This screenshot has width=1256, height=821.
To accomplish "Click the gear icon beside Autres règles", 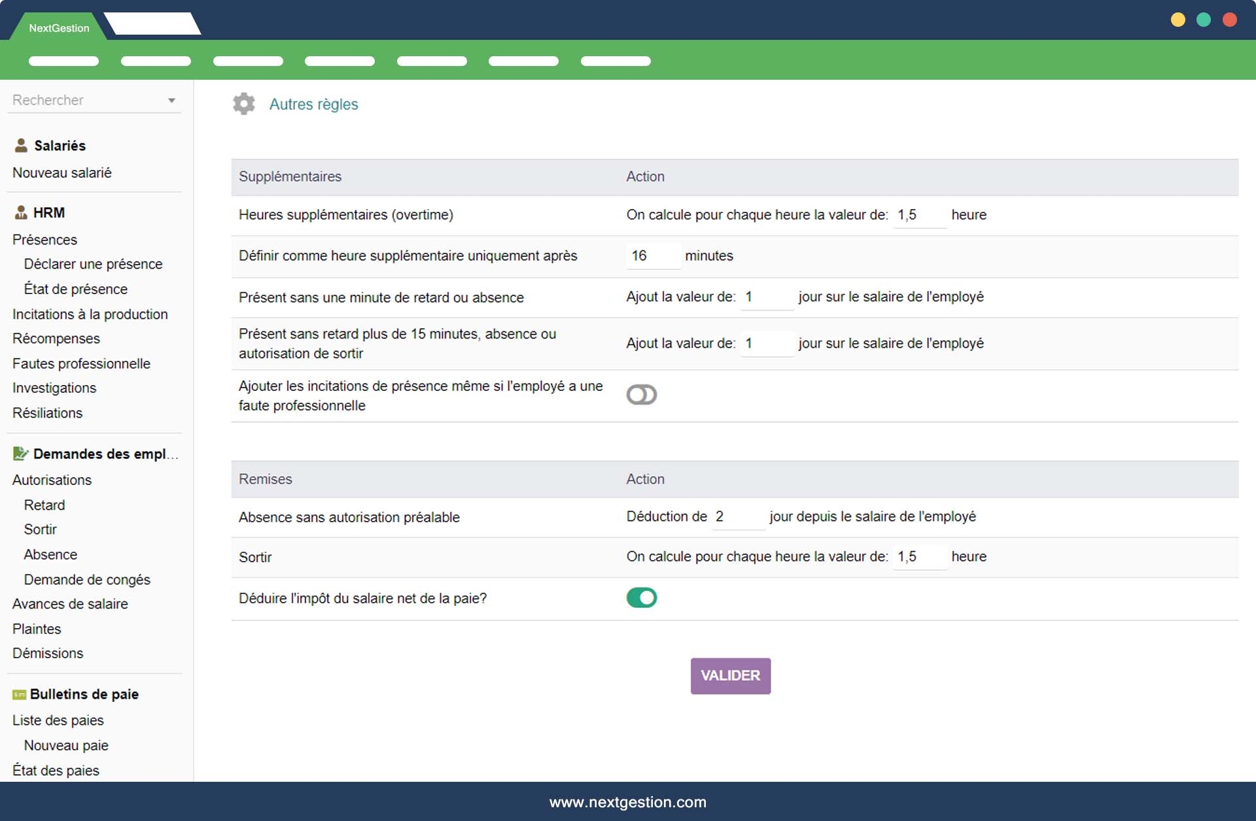I will coord(243,104).
